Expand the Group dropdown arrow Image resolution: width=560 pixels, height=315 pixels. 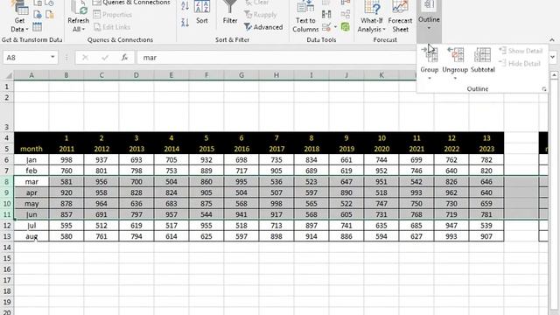[x=430, y=78]
